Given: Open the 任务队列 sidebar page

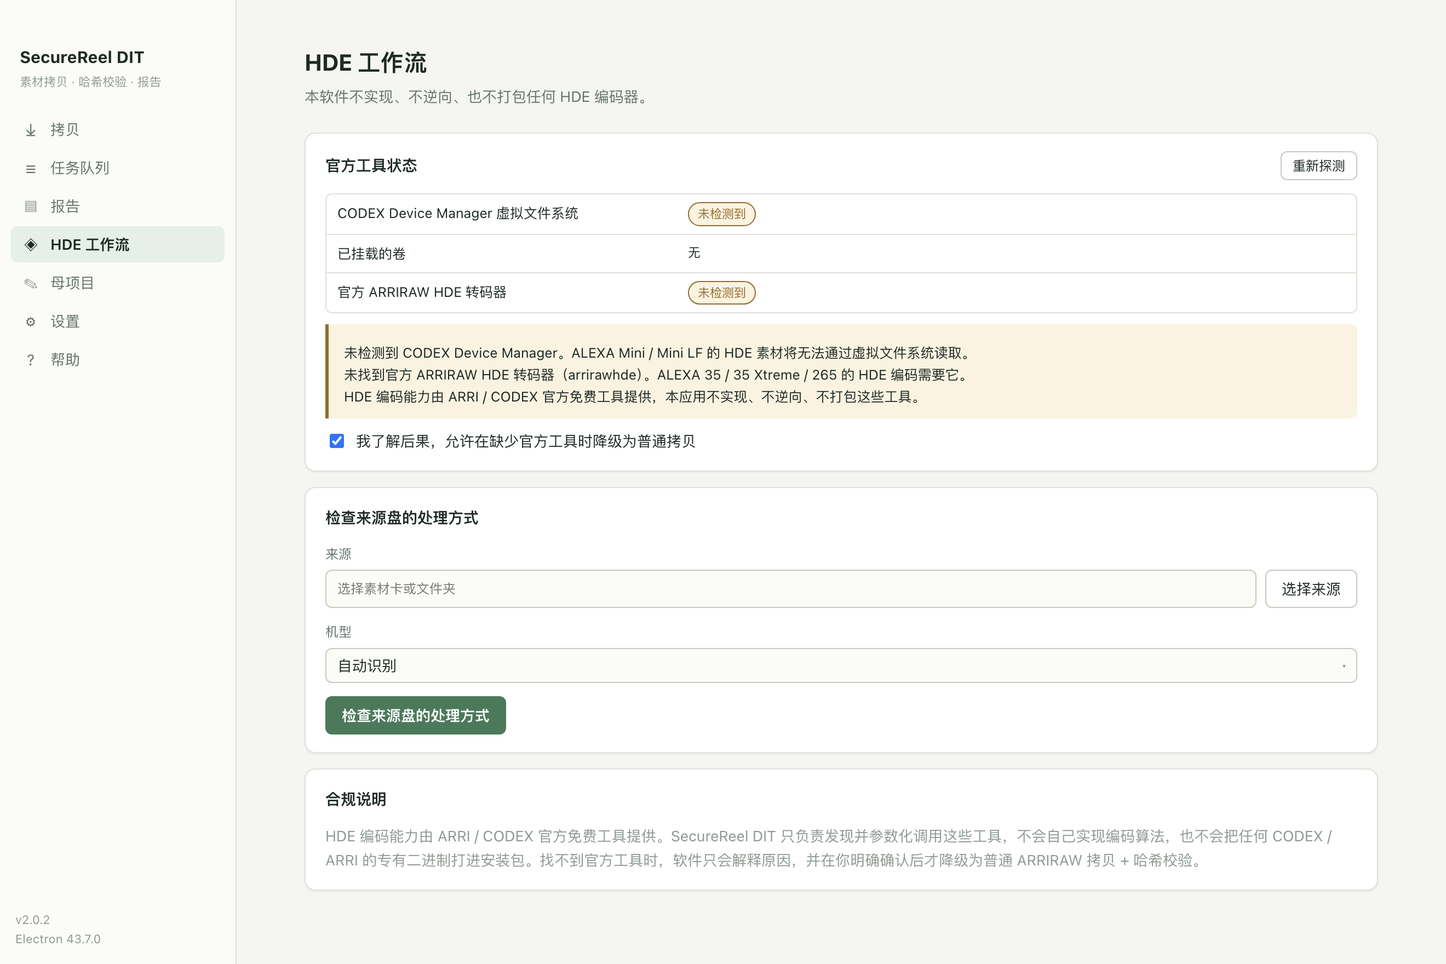Looking at the screenshot, I should point(117,168).
